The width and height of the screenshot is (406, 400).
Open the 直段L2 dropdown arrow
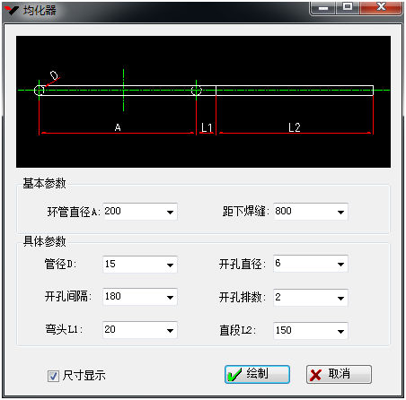click(340, 331)
